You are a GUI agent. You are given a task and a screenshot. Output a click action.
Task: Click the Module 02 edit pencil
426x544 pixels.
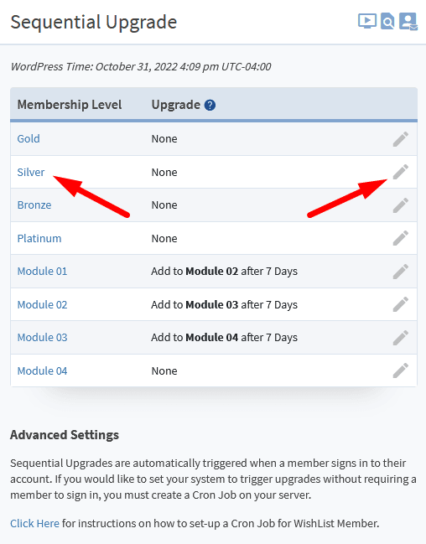400,304
